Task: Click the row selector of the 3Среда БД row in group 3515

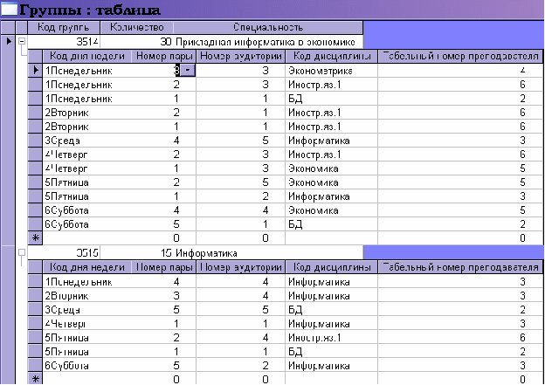Action: [35, 309]
